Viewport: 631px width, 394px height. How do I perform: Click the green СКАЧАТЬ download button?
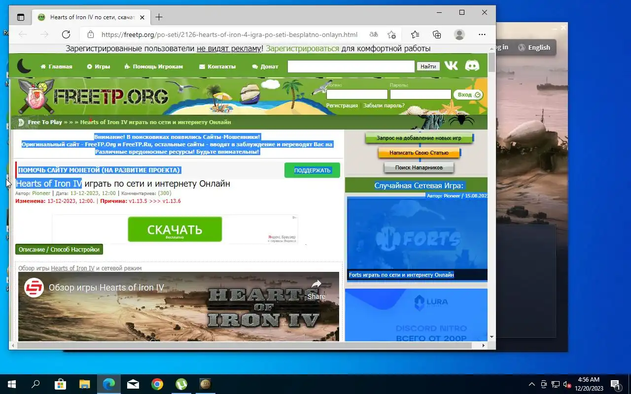175,230
